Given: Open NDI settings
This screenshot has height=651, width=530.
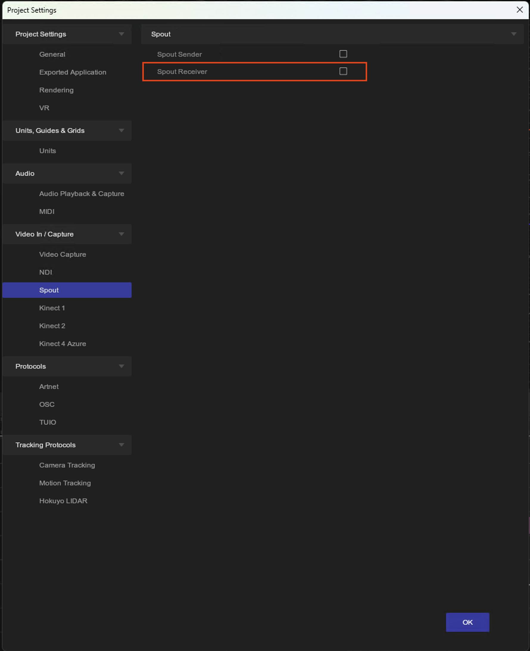Looking at the screenshot, I should point(46,272).
